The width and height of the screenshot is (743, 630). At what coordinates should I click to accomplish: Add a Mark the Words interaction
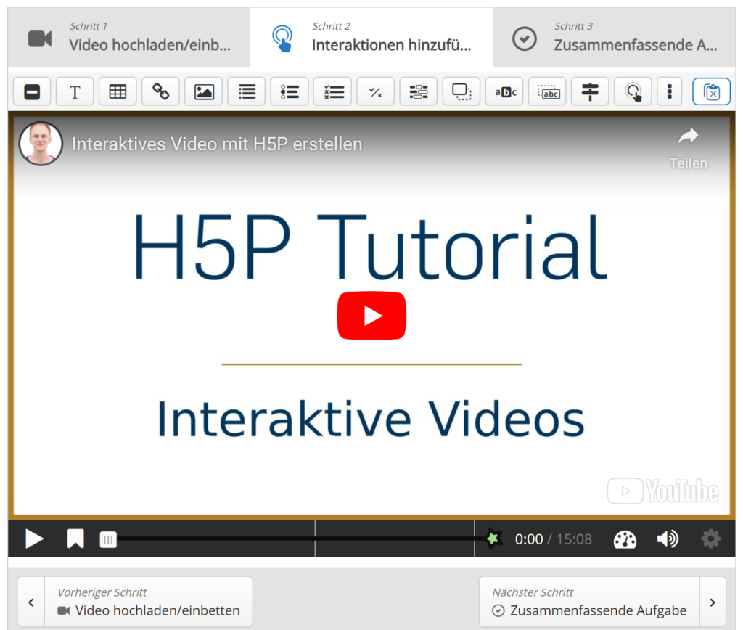pyautogui.click(x=505, y=91)
